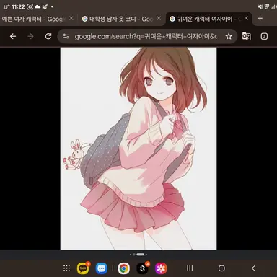Image resolution: width=277 pixels, height=277 pixels.
Task: Tap the Home navigation button
Action: (x=221, y=268)
